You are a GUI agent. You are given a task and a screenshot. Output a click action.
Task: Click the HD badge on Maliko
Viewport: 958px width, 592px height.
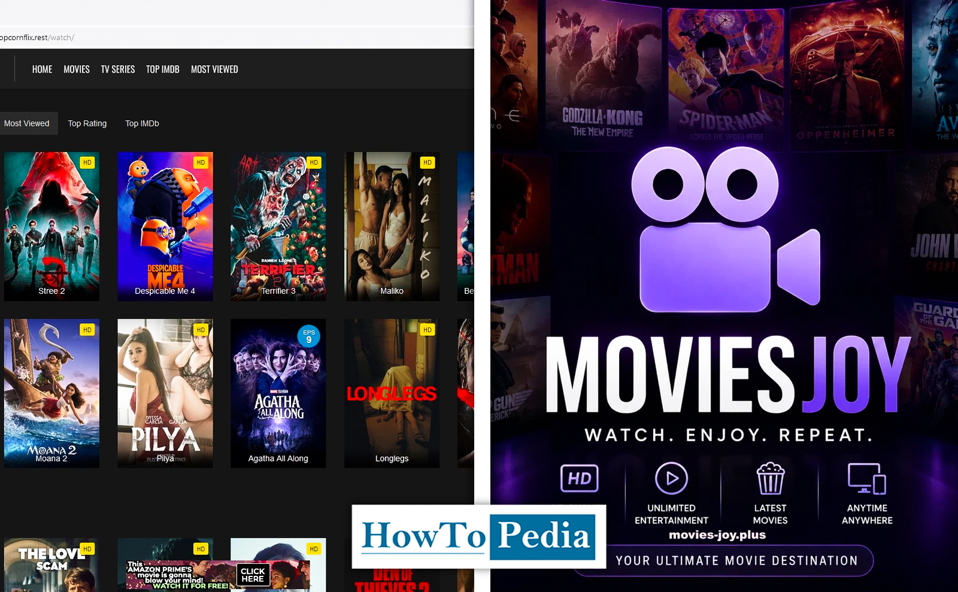pos(428,162)
